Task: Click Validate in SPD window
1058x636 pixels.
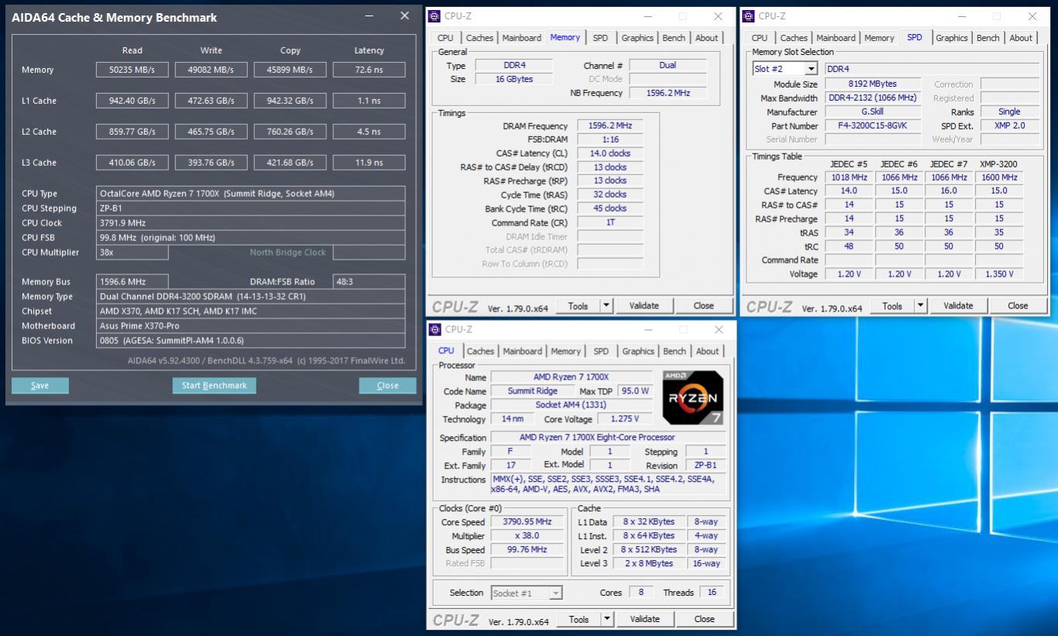Action: (958, 306)
